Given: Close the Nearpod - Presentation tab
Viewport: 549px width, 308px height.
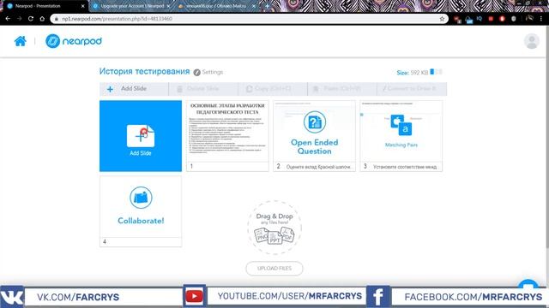Looking at the screenshot, I should pyautogui.click(x=83, y=6).
